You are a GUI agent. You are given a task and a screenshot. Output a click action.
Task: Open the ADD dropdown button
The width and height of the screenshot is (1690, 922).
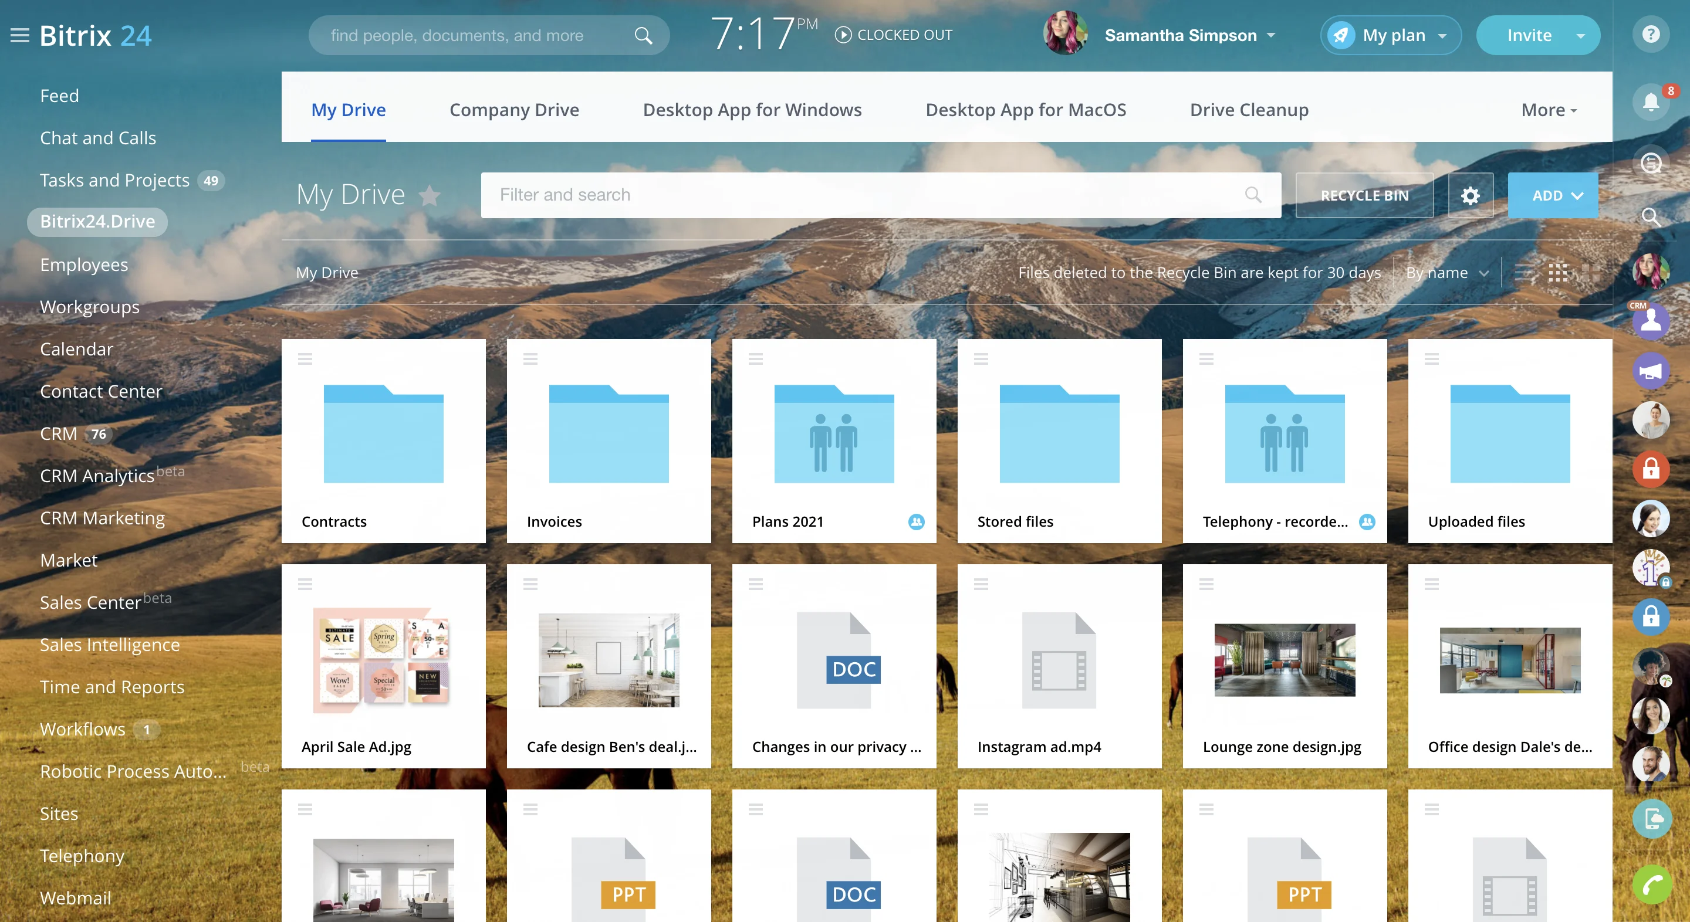tap(1552, 195)
